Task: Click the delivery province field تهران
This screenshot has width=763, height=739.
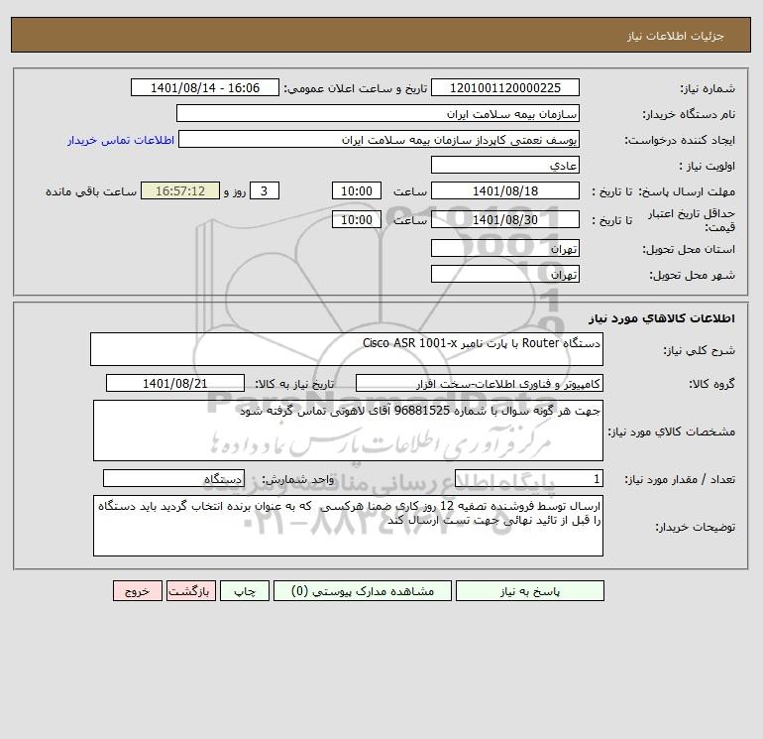Action: pos(505,248)
